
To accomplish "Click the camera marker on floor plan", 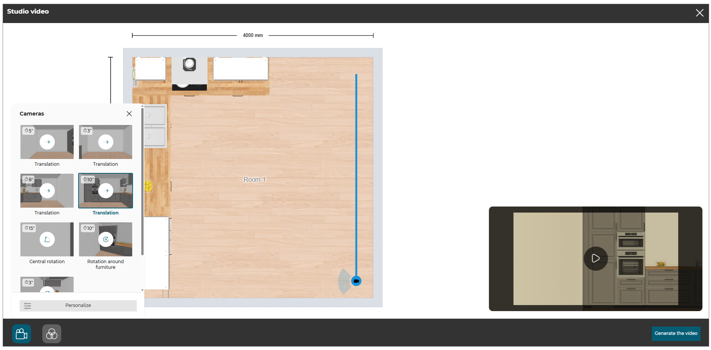I will click(356, 281).
